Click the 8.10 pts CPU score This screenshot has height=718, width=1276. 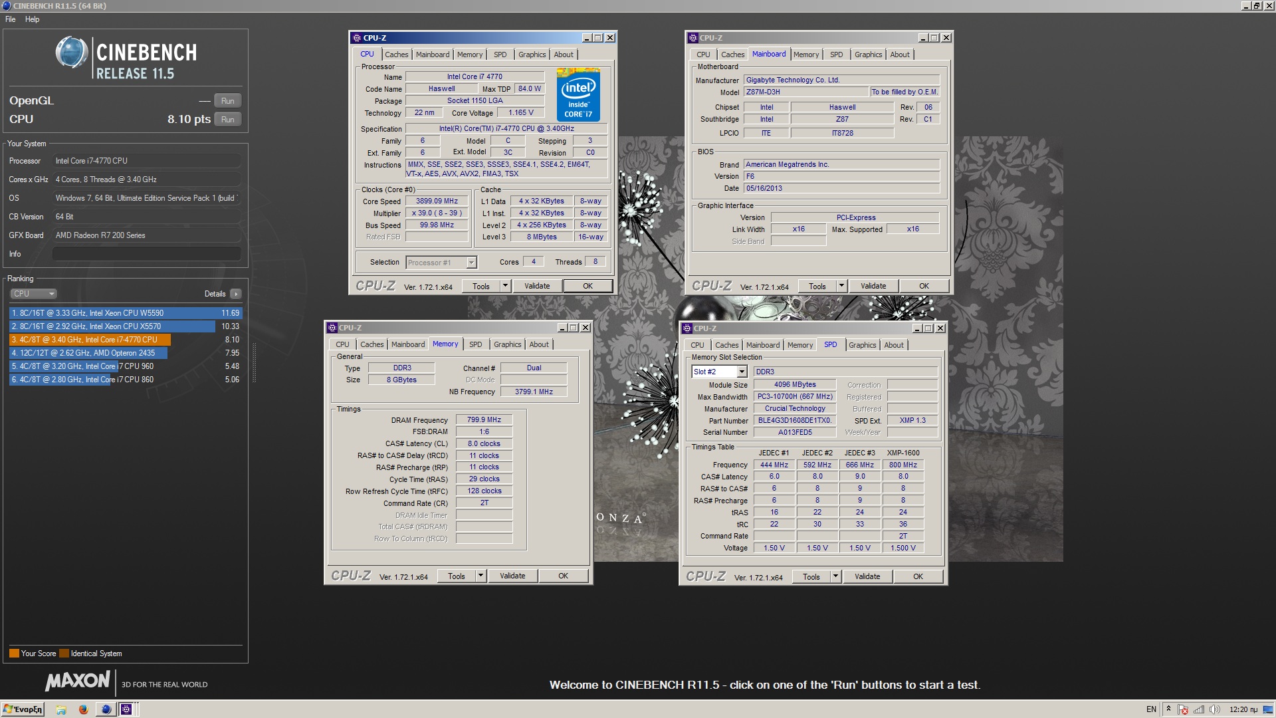189,120
